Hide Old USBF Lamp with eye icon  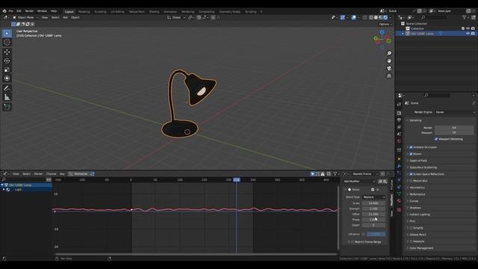[x=468, y=34]
